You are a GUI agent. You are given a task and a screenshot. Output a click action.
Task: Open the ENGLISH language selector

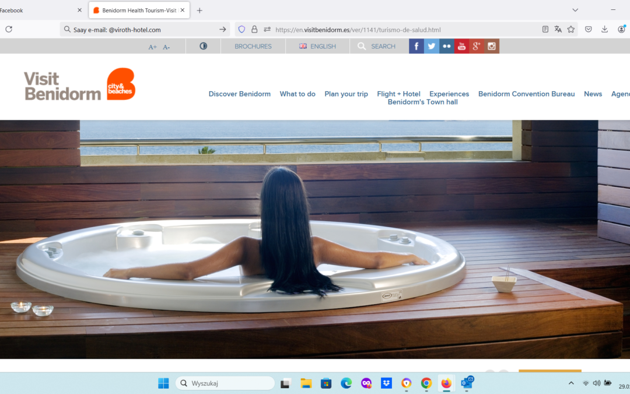point(317,47)
